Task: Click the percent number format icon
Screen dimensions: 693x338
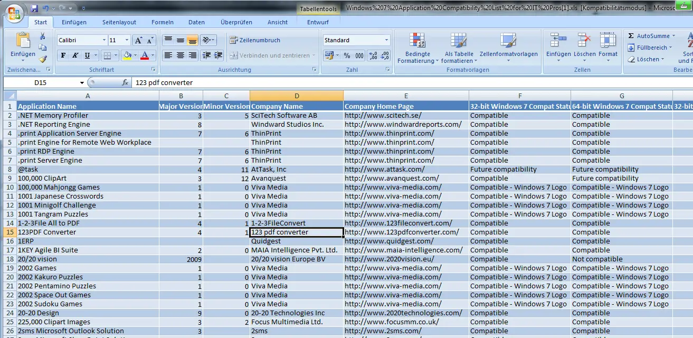Action: 347,55
